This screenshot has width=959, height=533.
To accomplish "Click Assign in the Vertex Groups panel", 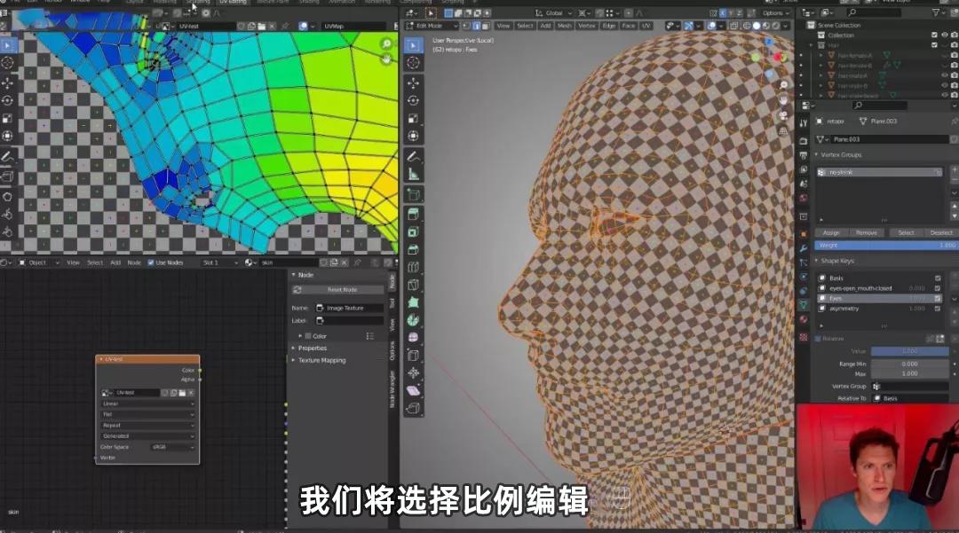I will click(829, 231).
